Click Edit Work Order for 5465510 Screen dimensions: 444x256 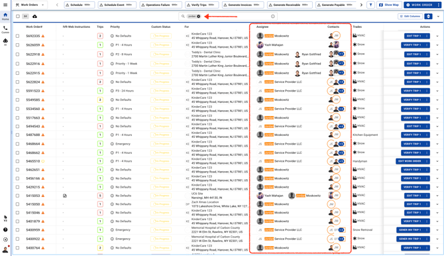410,161
